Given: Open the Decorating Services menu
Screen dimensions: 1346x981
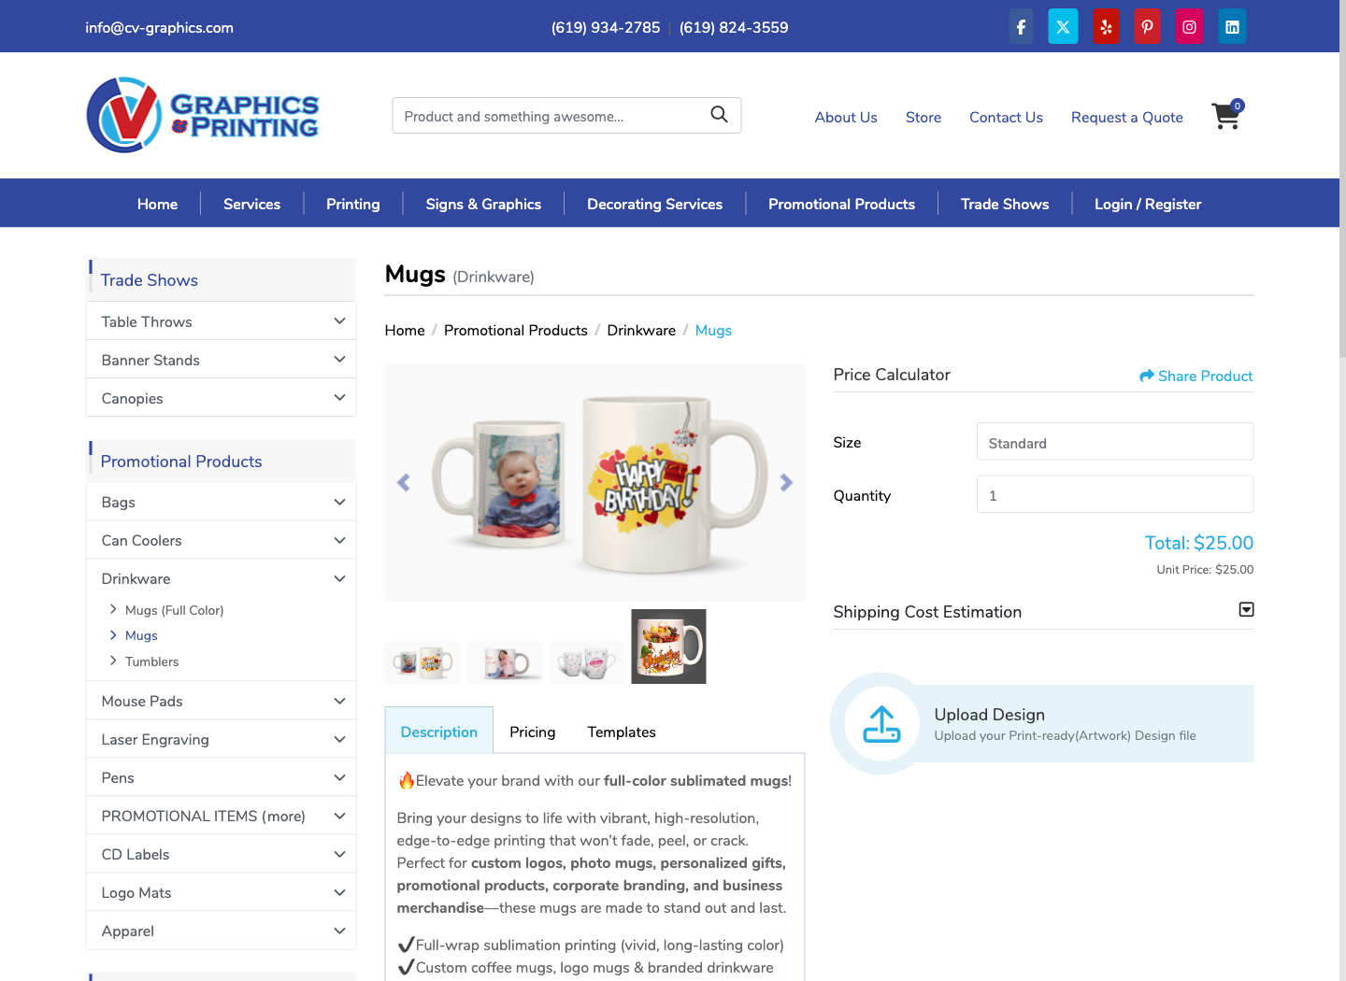Looking at the screenshot, I should pyautogui.click(x=654, y=204).
